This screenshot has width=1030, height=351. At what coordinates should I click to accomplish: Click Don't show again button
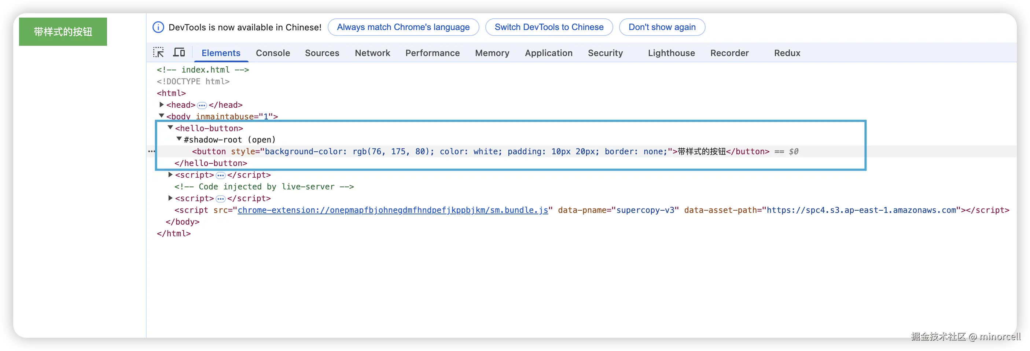pyautogui.click(x=662, y=27)
